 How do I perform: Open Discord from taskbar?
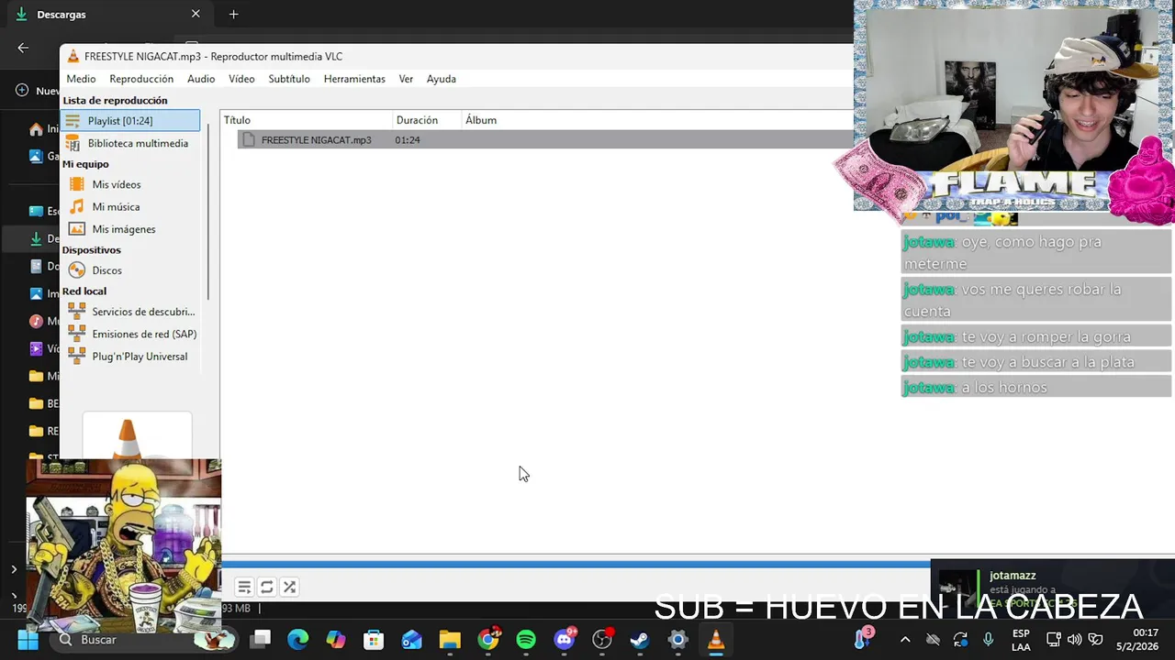click(x=565, y=640)
